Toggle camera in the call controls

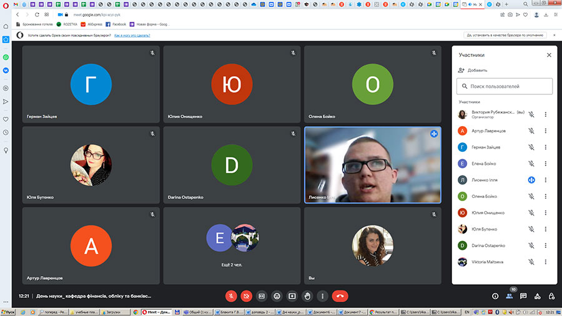[x=246, y=296]
